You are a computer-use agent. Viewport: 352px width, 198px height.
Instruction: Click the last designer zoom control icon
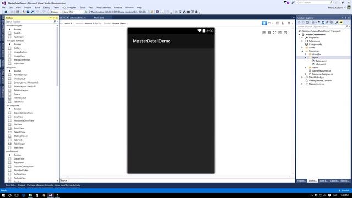coord(285,32)
